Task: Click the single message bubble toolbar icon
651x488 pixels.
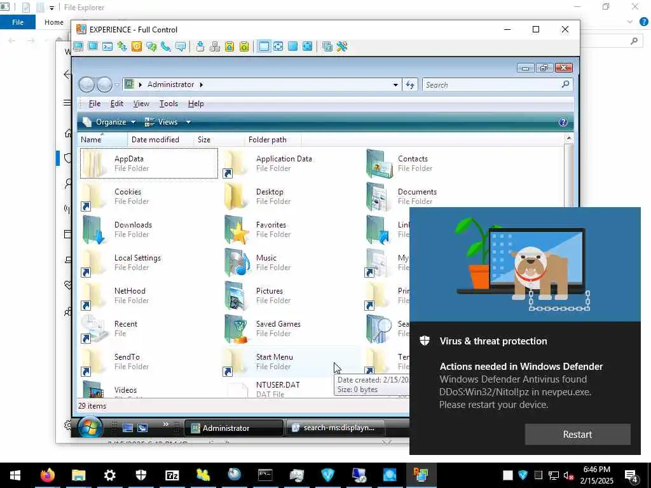Action: (x=181, y=46)
